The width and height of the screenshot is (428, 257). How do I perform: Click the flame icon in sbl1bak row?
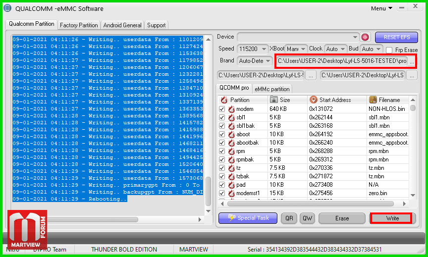click(x=231, y=126)
